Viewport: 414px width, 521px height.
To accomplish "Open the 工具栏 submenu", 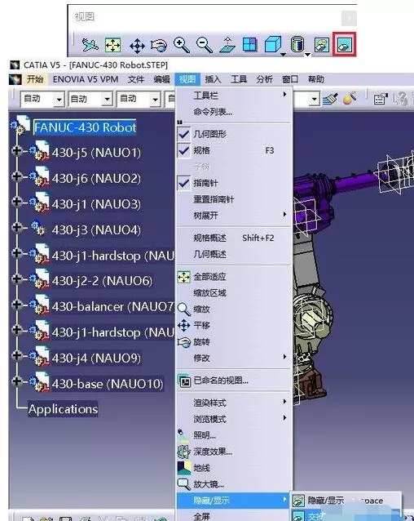I will click(234, 96).
